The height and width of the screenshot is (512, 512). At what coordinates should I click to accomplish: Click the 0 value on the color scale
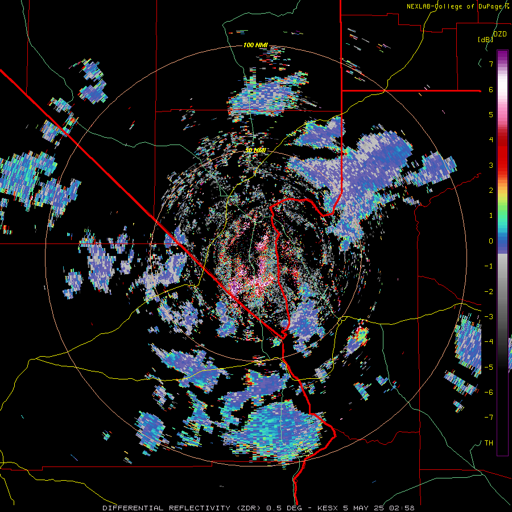tap(491, 241)
